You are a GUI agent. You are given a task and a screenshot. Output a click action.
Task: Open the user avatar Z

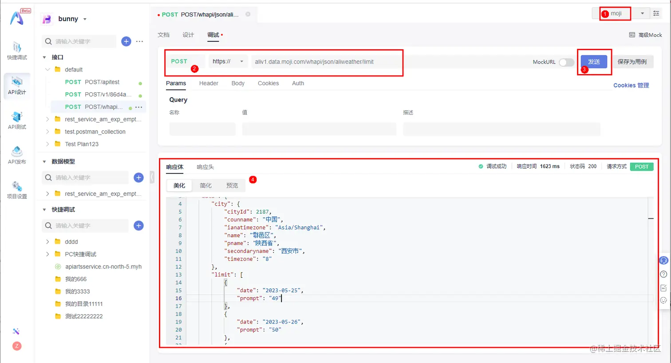coord(17,346)
